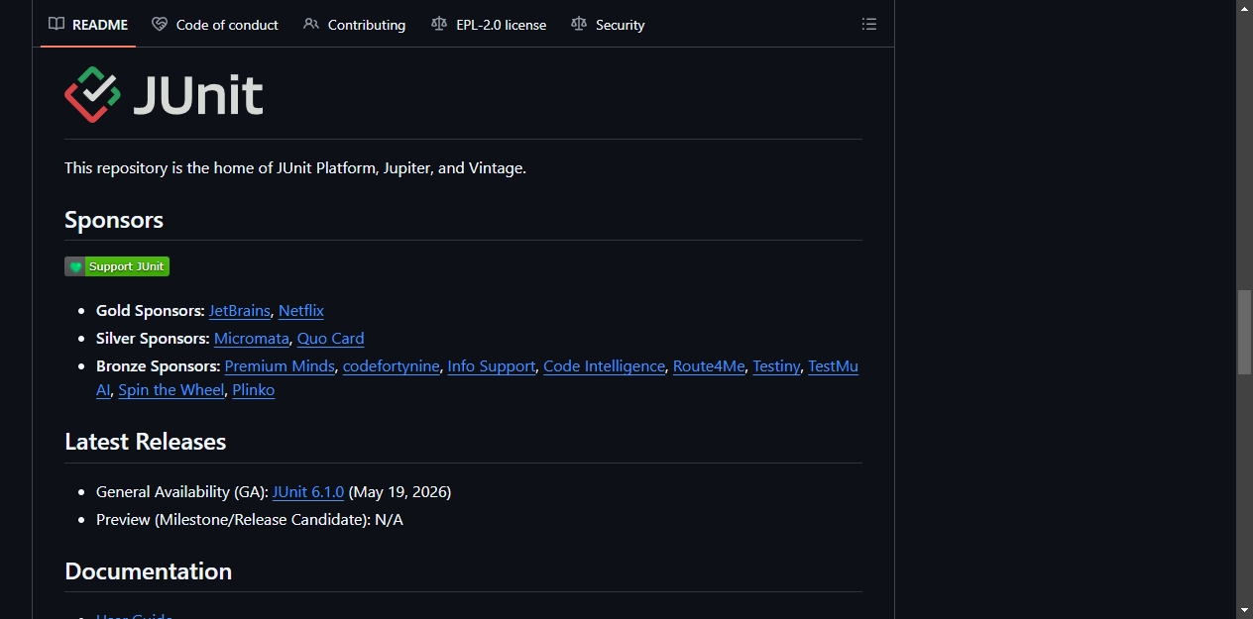The width and height of the screenshot is (1253, 619).
Task: Open the Micromata sponsor link
Action: click(x=252, y=339)
